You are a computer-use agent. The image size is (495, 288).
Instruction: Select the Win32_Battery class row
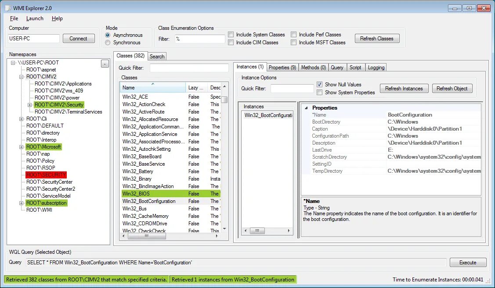pos(171,171)
